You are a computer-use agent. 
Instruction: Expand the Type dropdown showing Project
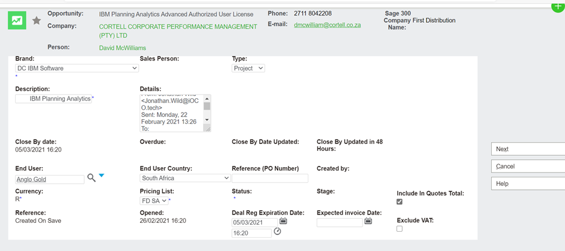(248, 68)
